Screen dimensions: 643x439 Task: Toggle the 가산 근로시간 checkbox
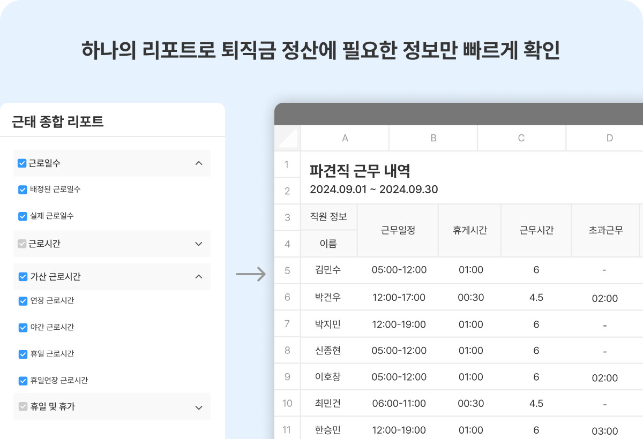pos(23,277)
